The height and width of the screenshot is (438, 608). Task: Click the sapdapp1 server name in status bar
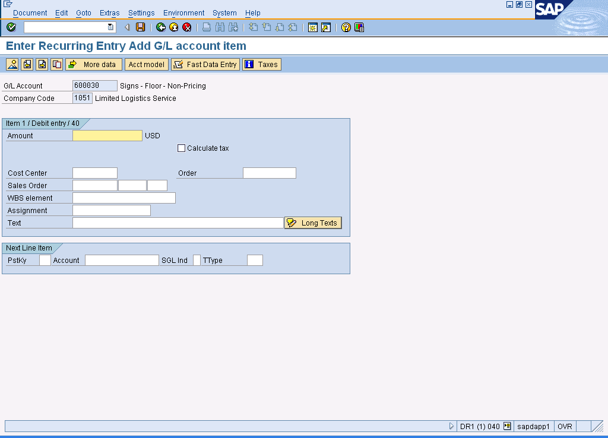533,426
